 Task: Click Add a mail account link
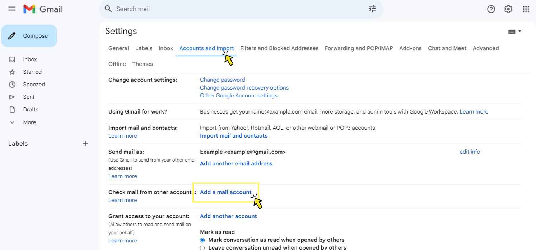point(225,192)
